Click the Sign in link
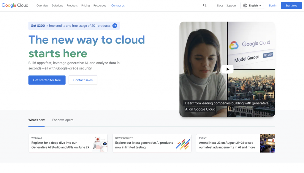The height and width of the screenshot is (173, 304). coord(272,6)
